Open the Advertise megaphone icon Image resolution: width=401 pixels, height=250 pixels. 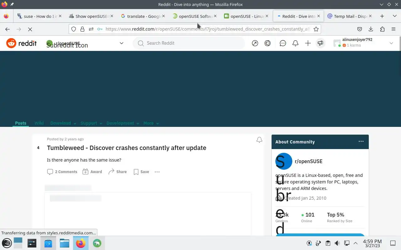tap(320, 43)
